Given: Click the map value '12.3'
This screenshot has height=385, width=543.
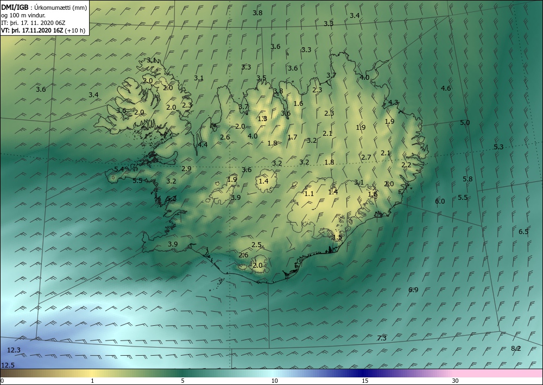Looking at the screenshot, I should [14, 350].
